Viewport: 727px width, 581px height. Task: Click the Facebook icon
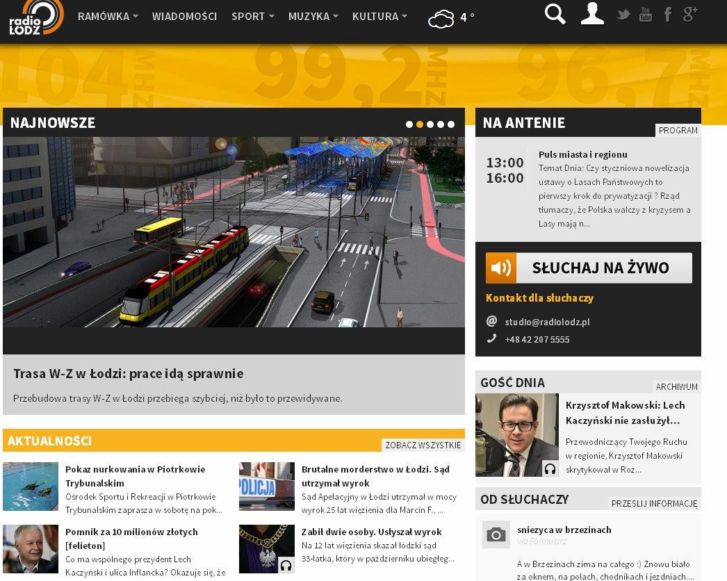tap(668, 15)
